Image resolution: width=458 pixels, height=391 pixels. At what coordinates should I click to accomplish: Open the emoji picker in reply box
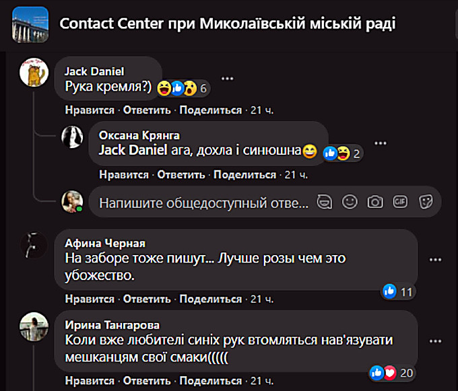click(x=350, y=201)
